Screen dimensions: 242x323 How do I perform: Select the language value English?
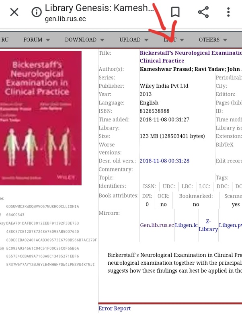149,103
